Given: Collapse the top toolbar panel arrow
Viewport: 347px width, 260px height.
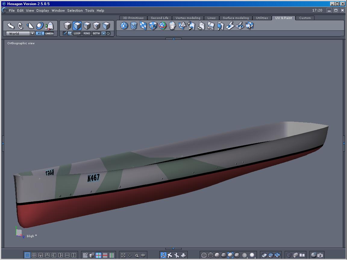Looking at the screenshot, I should pyautogui.click(x=173, y=39).
